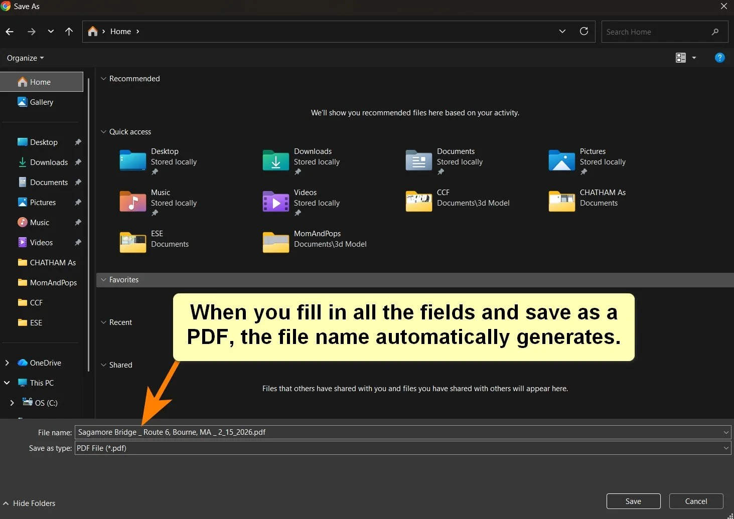Select Videos in the sidebar
The image size is (734, 519).
(x=41, y=242)
